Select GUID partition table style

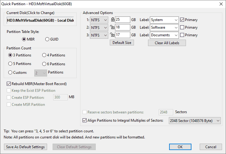(x=47, y=39)
